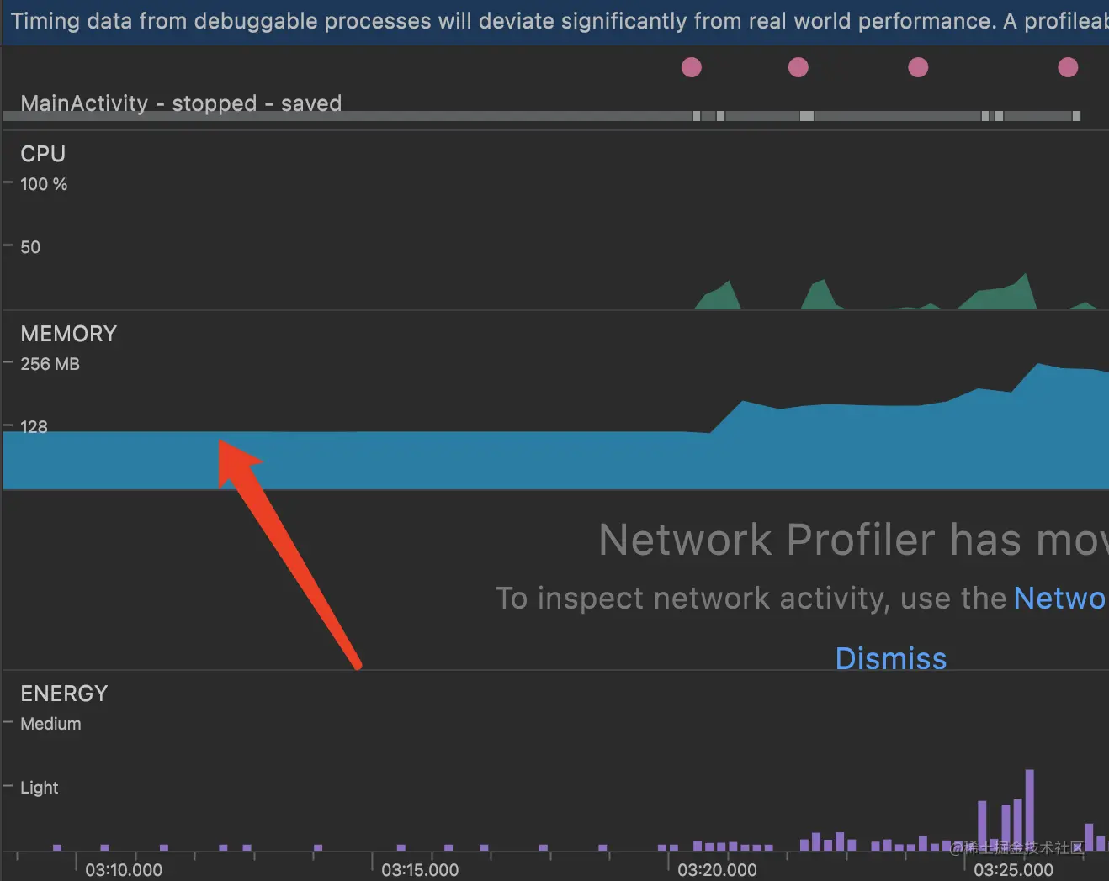Click the "Medium" energy axis label
Screen dimensions: 1109x881
coord(51,724)
